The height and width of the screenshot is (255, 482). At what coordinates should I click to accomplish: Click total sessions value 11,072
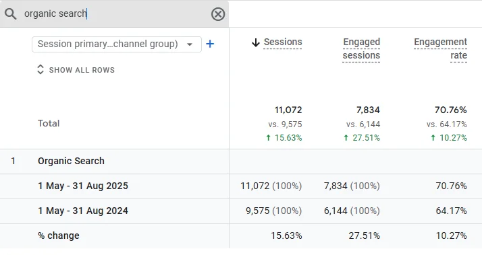click(288, 110)
